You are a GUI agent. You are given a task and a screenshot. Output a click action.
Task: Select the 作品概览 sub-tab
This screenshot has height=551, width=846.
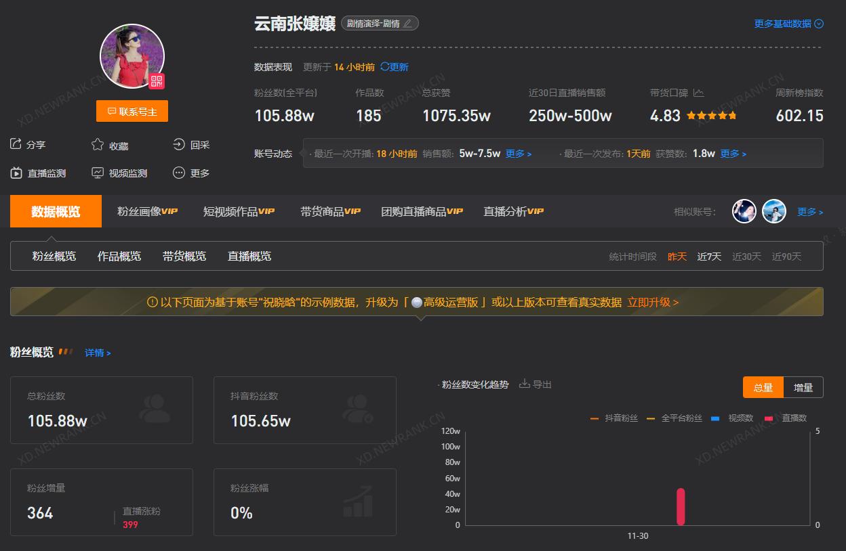(119, 256)
